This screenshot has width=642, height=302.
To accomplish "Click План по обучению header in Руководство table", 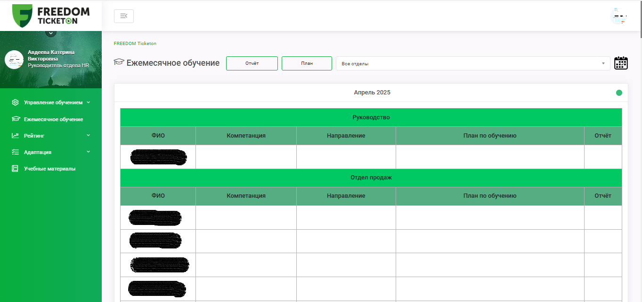I will [490, 136].
